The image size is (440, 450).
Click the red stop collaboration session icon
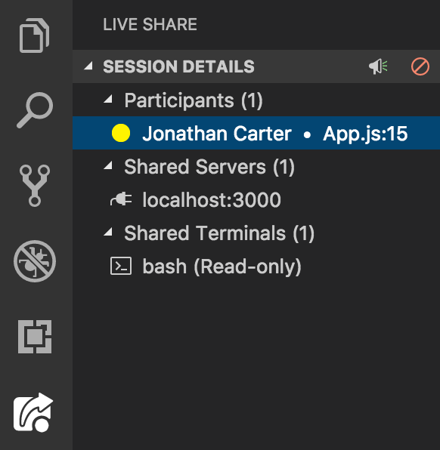[420, 66]
